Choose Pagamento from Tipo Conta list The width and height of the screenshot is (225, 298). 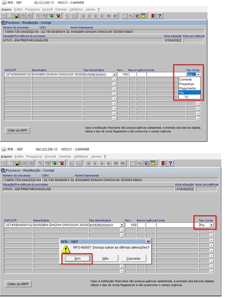189,88
